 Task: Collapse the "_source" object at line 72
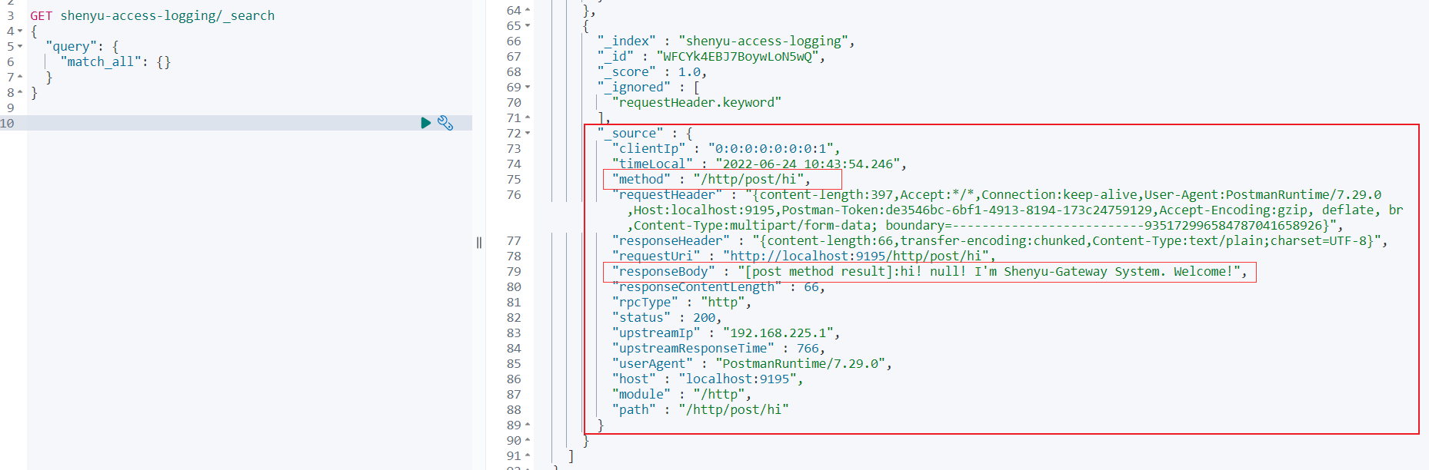[528, 134]
